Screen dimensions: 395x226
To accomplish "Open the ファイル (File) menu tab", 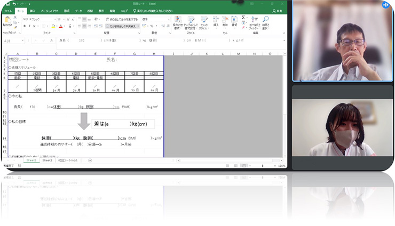I will (x=8, y=11).
